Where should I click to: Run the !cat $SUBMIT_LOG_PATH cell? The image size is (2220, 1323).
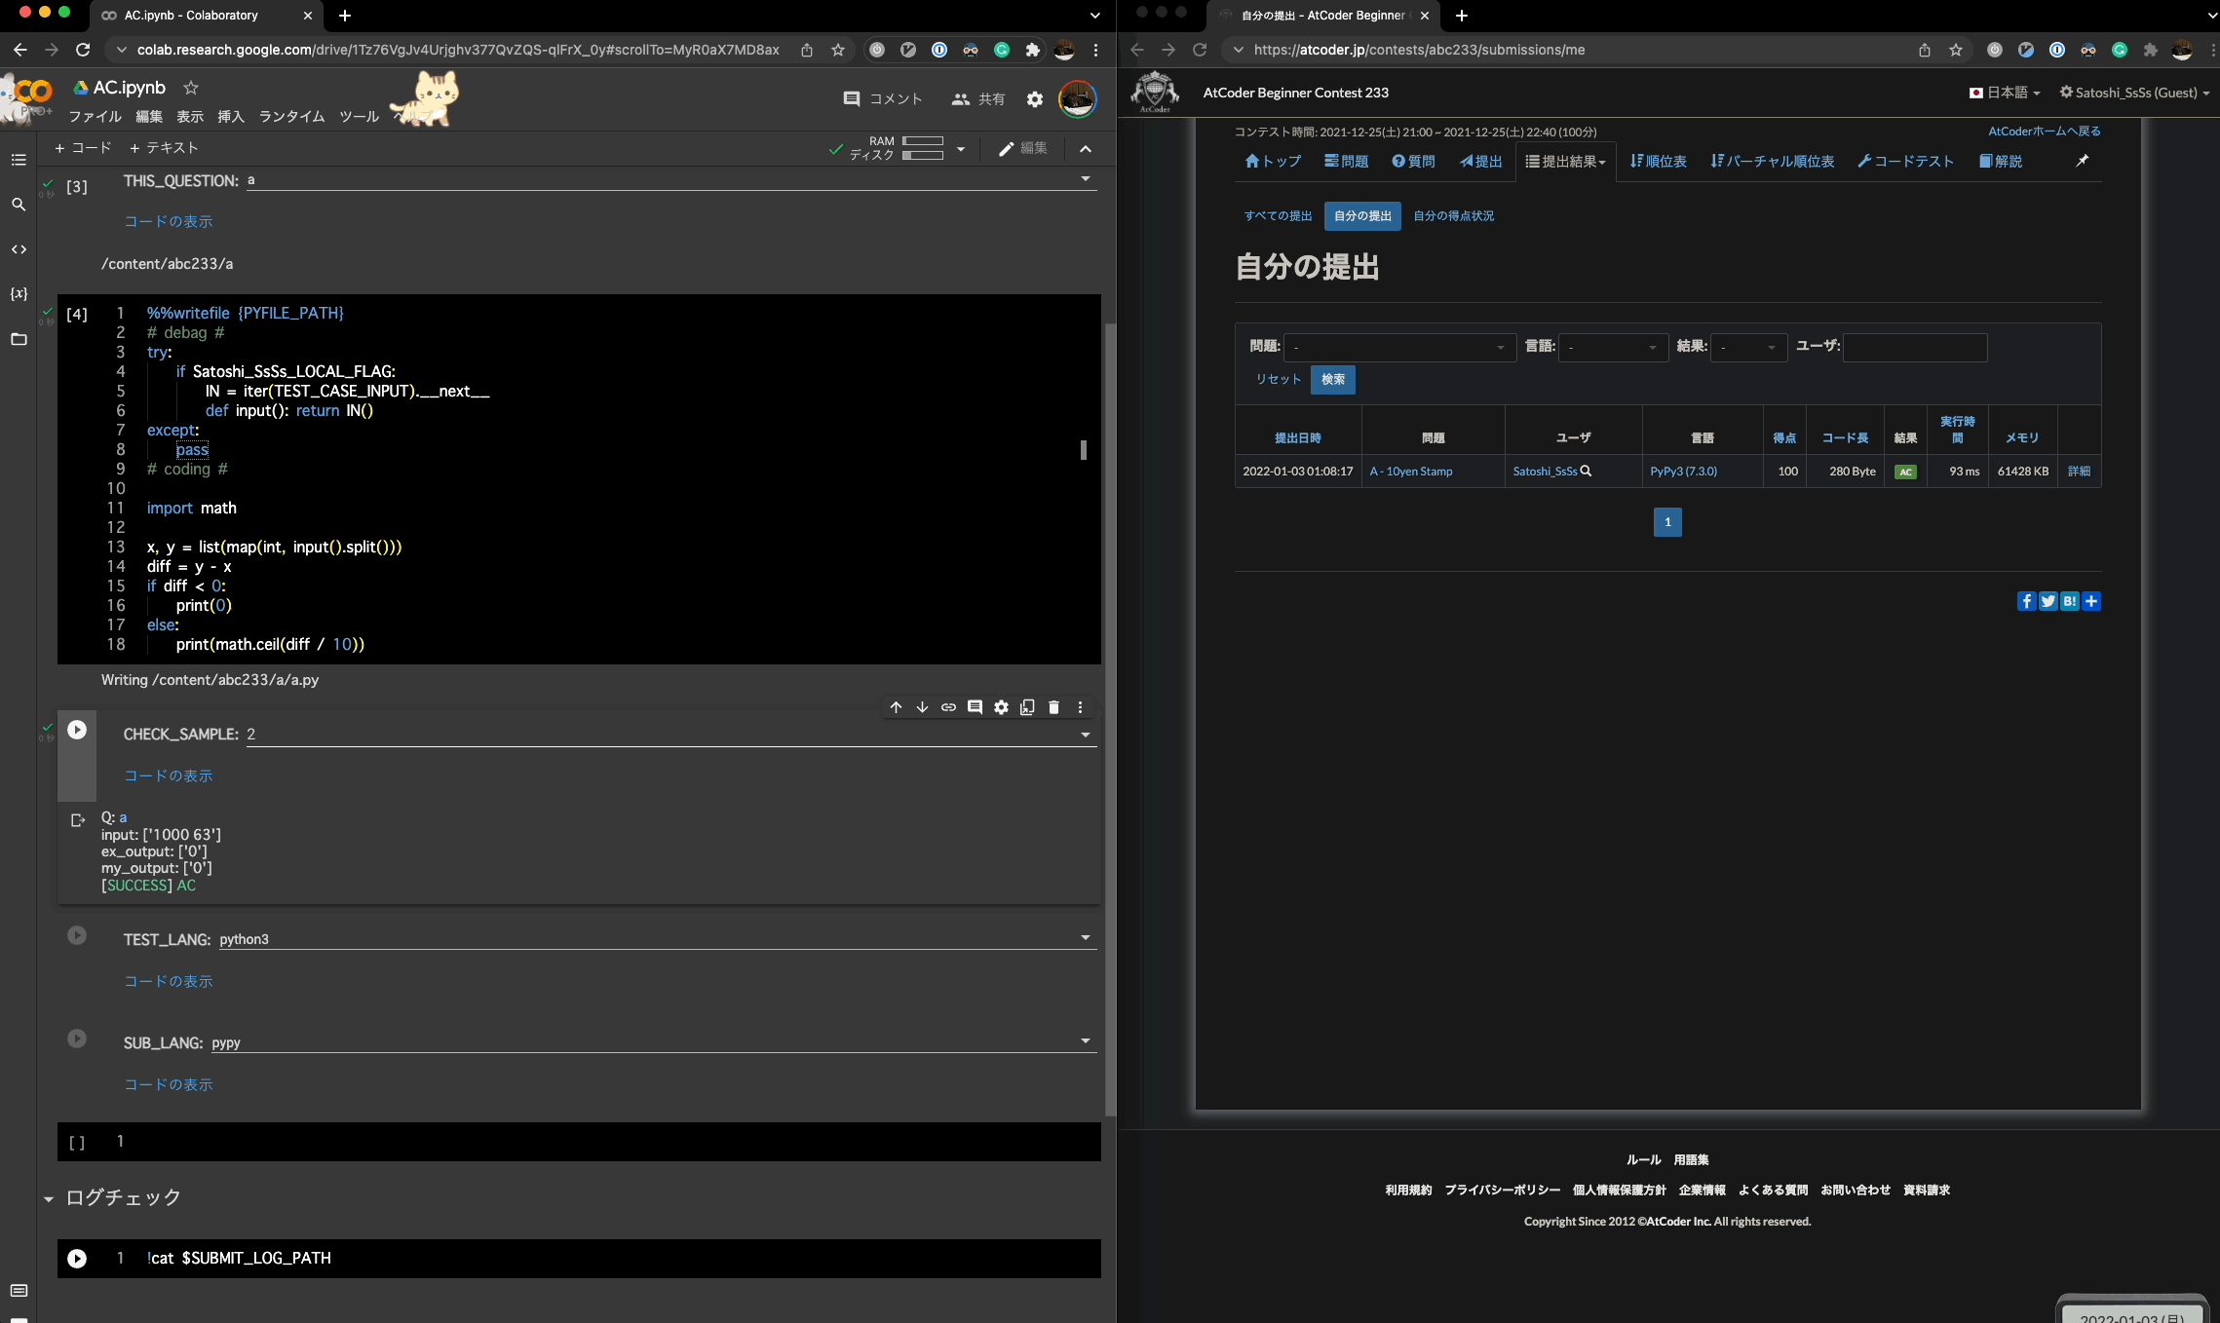coord(77,1259)
